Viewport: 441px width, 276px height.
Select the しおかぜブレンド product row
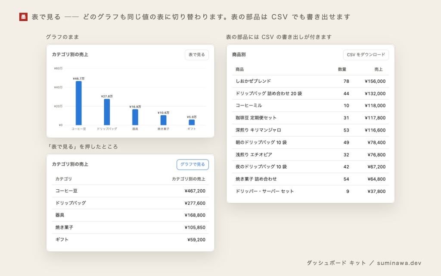click(311, 81)
